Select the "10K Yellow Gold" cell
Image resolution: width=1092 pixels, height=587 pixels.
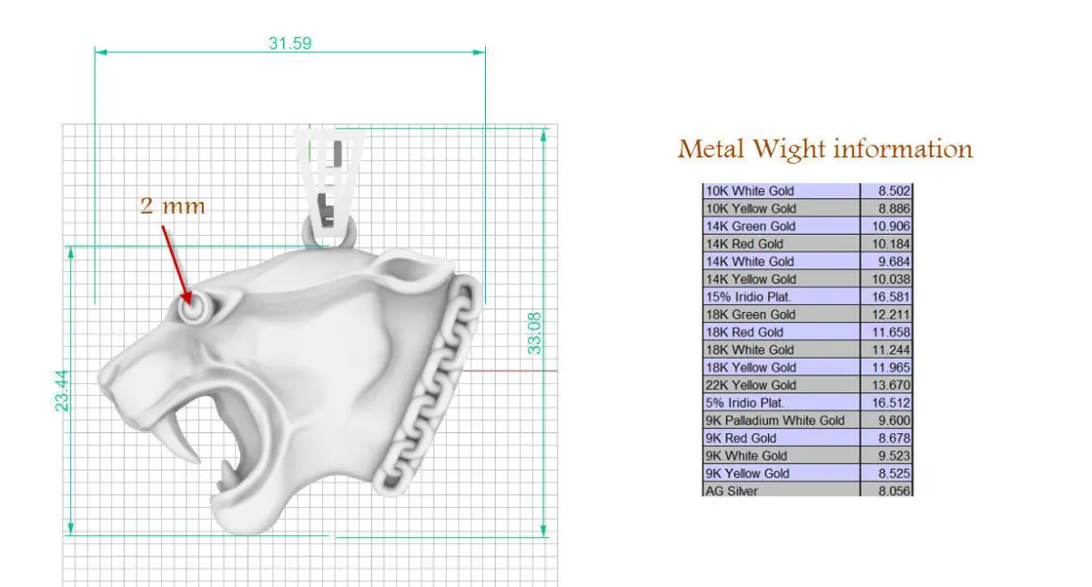782,208
